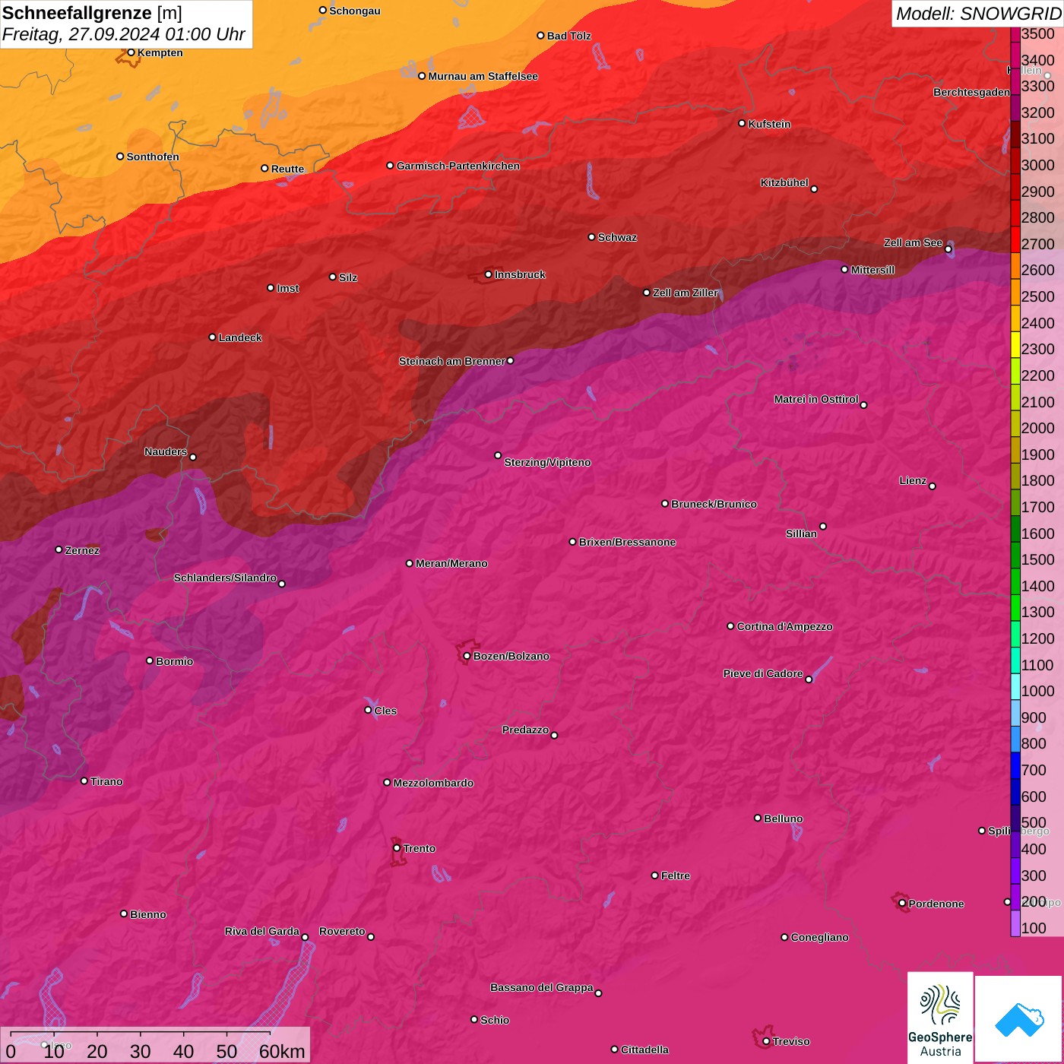Click the Treviso city marker
1064x1064 pixels.
tap(766, 1041)
